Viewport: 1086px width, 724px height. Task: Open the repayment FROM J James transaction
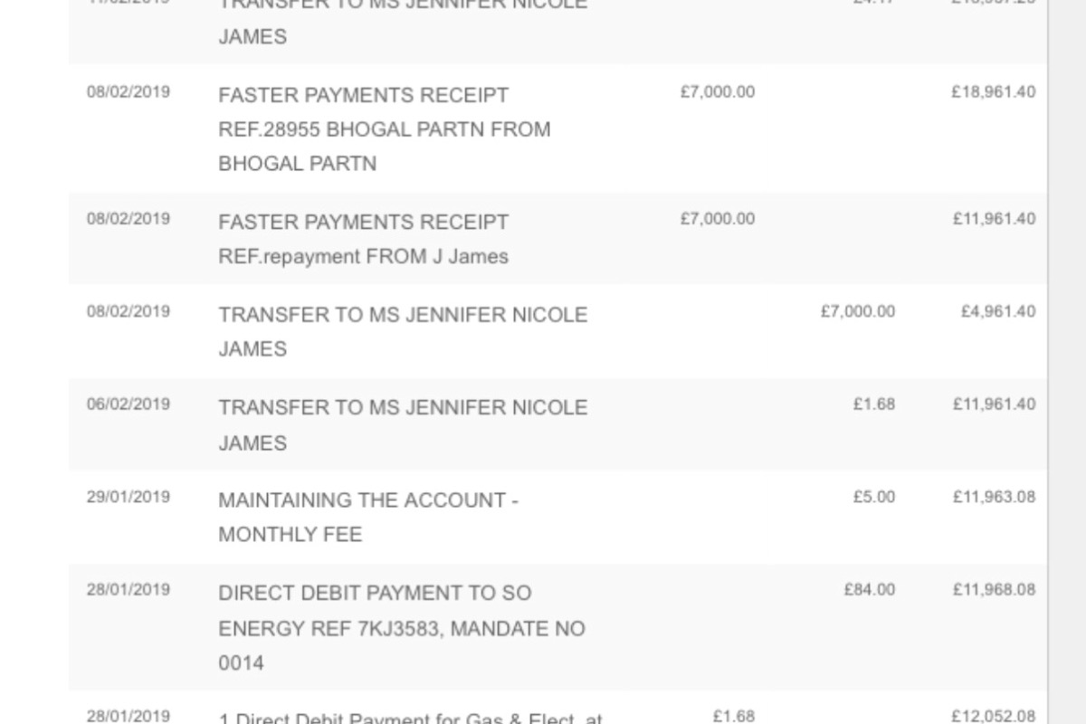(557, 239)
